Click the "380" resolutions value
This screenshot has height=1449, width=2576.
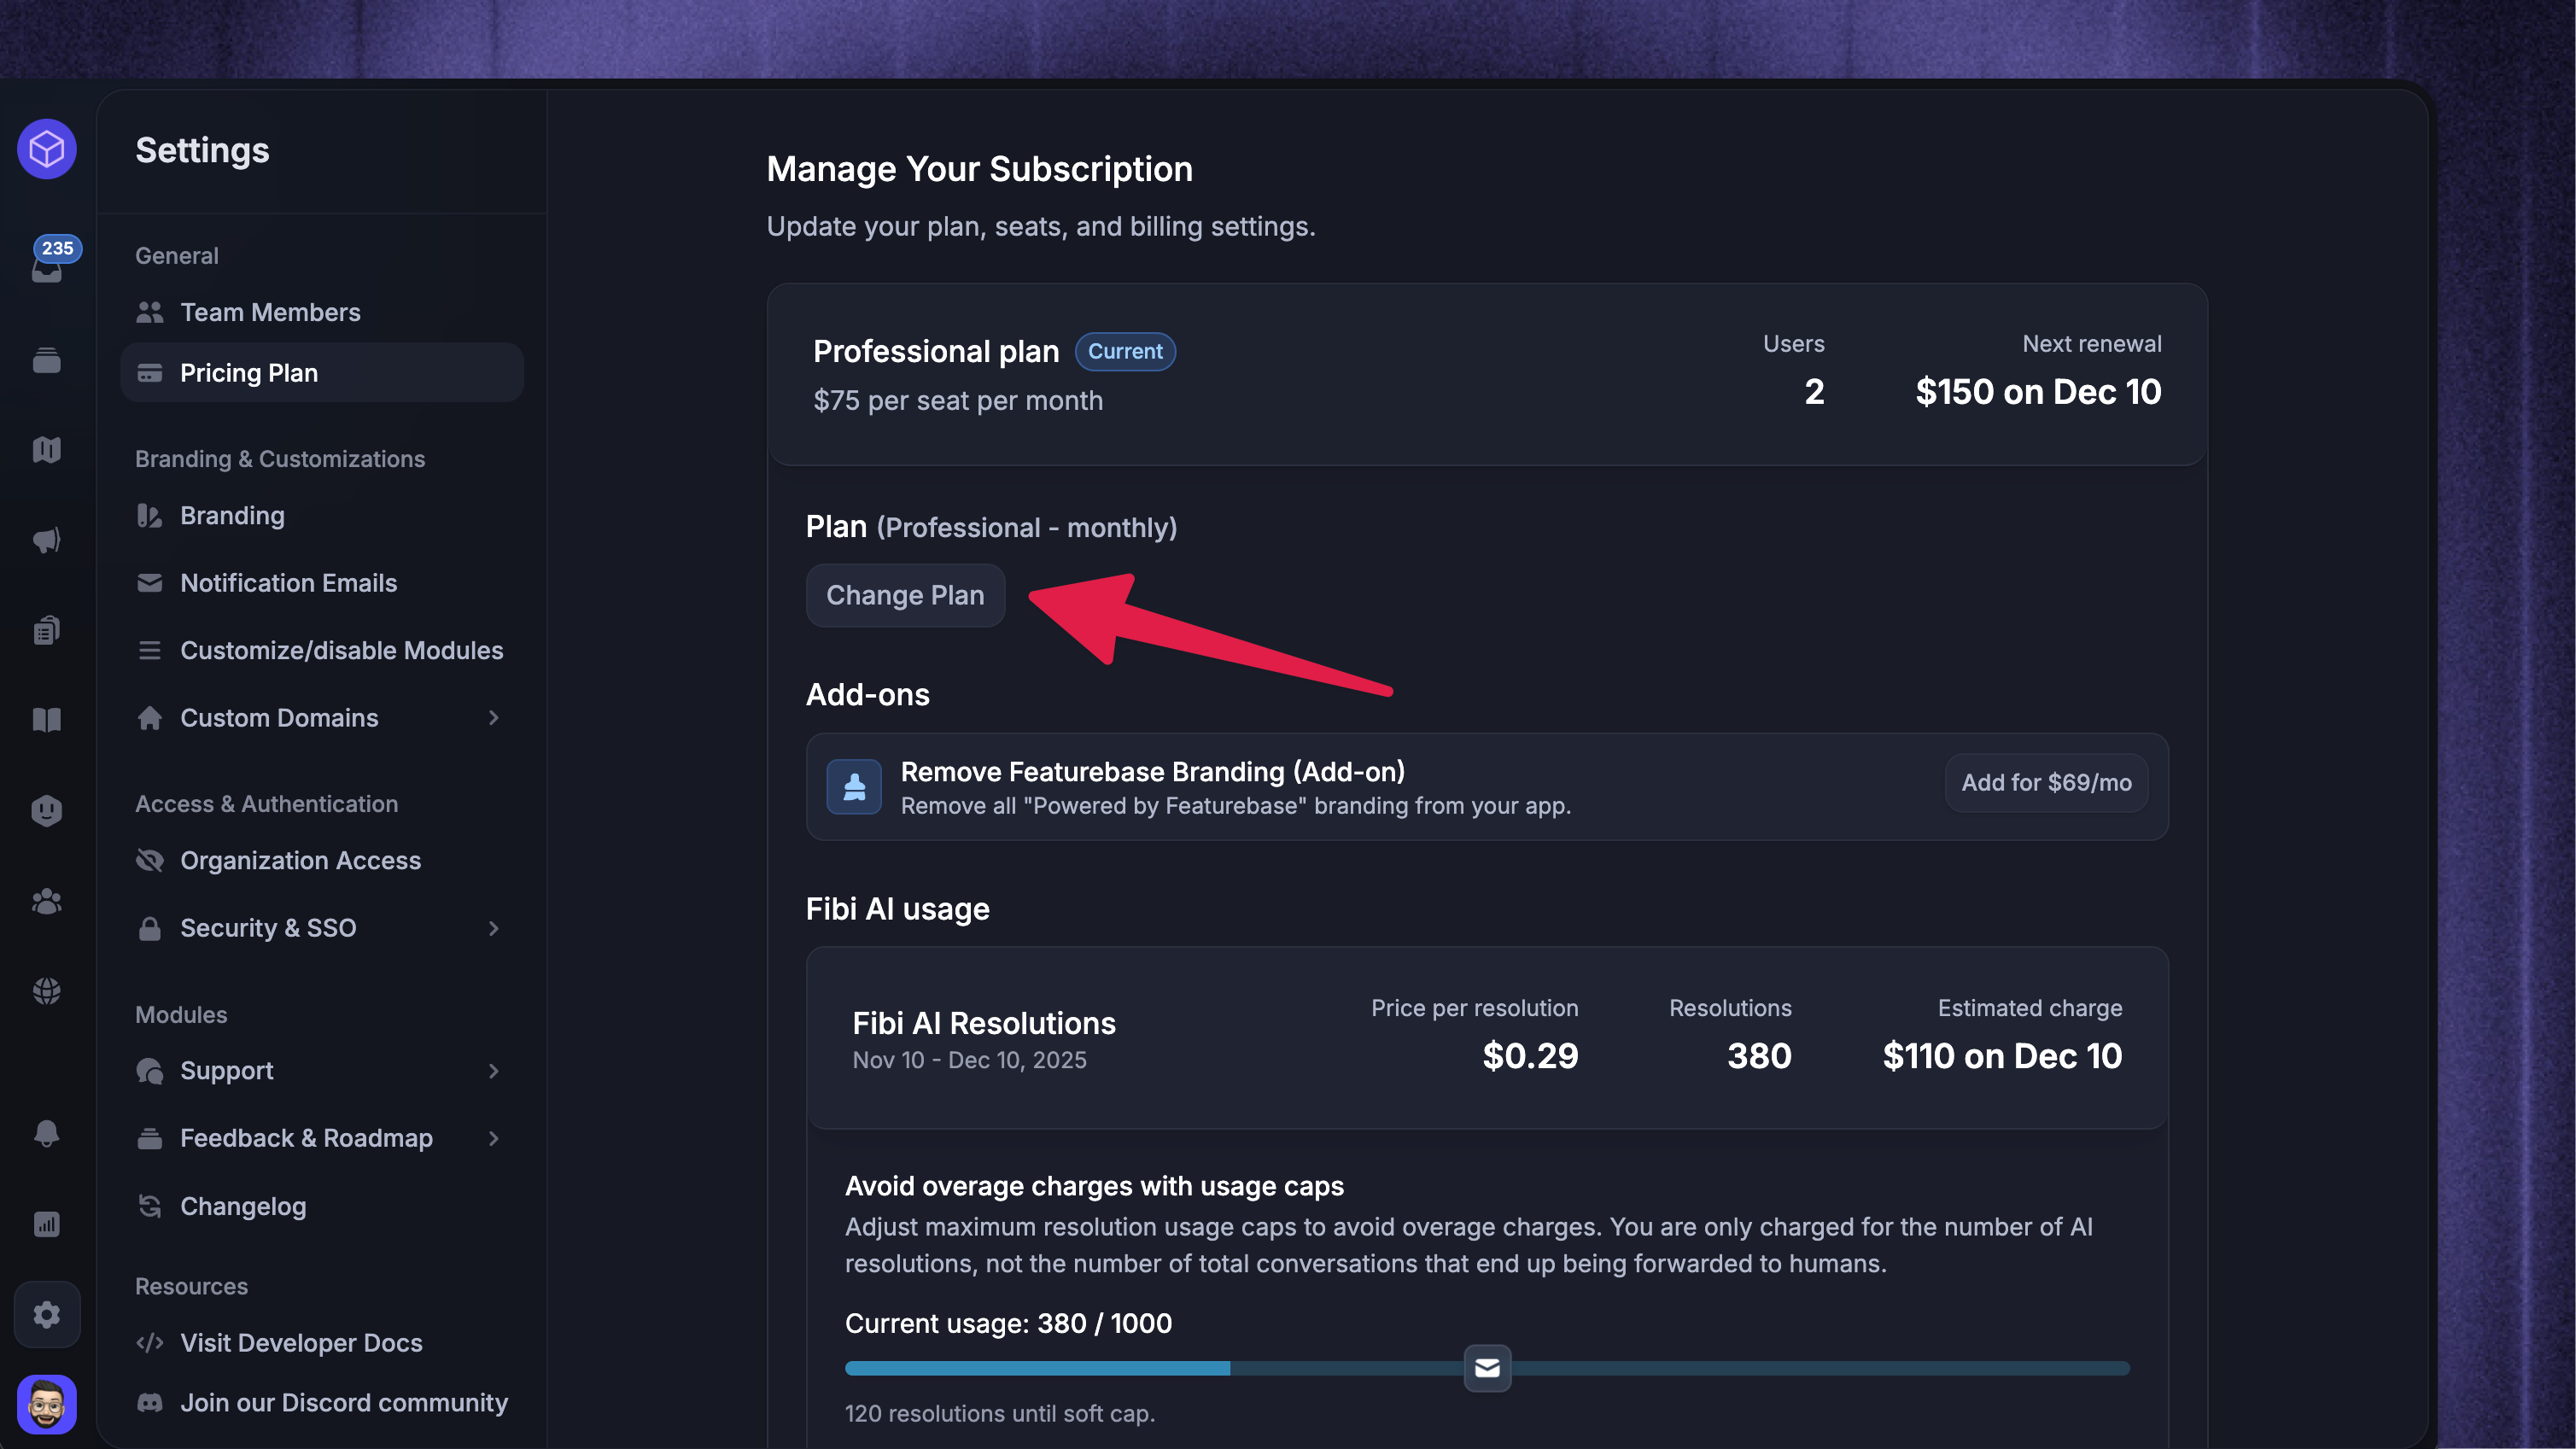coord(1759,1056)
